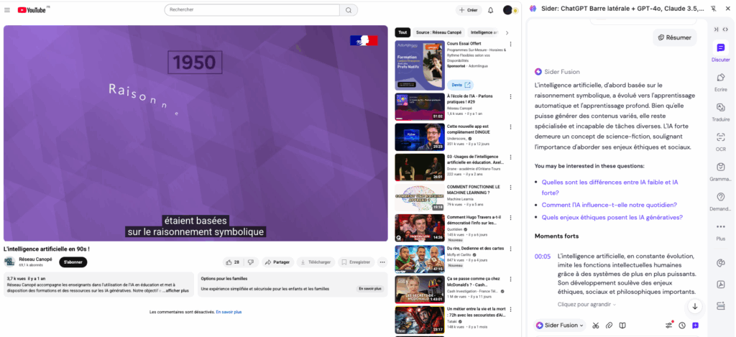This screenshot has height=337, width=736.
Task: Click the YouTube notifications bell
Action: tap(490, 10)
